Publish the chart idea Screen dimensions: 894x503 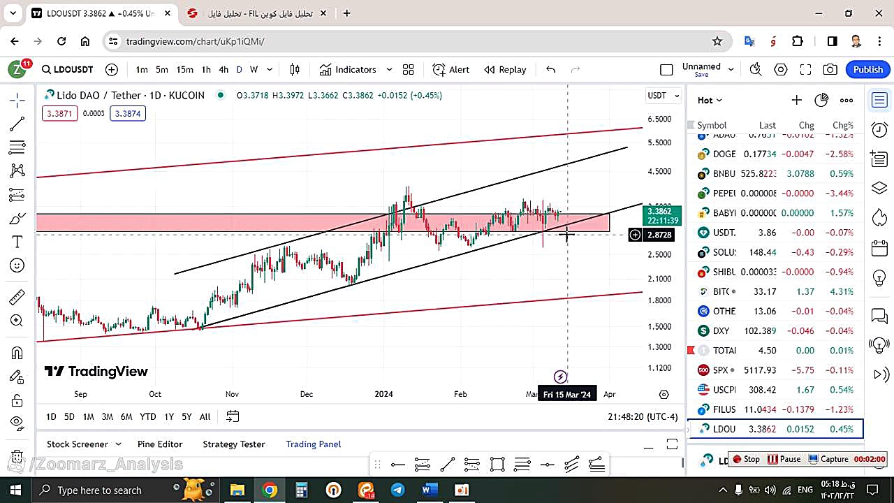[868, 69]
